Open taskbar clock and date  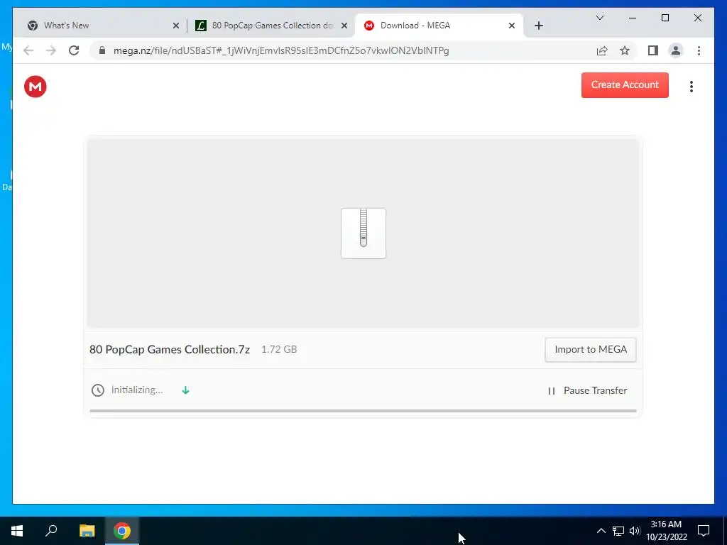[666, 531]
